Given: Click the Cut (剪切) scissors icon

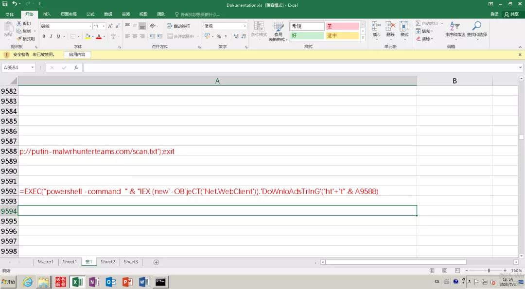Looking at the screenshot, I should (19, 23).
